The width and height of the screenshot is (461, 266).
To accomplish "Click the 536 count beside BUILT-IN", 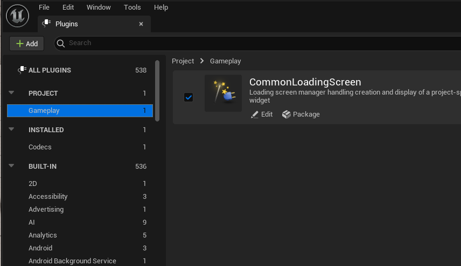I will tap(141, 166).
